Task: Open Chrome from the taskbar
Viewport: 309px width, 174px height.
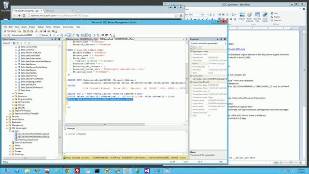Action: [x=67, y=171]
